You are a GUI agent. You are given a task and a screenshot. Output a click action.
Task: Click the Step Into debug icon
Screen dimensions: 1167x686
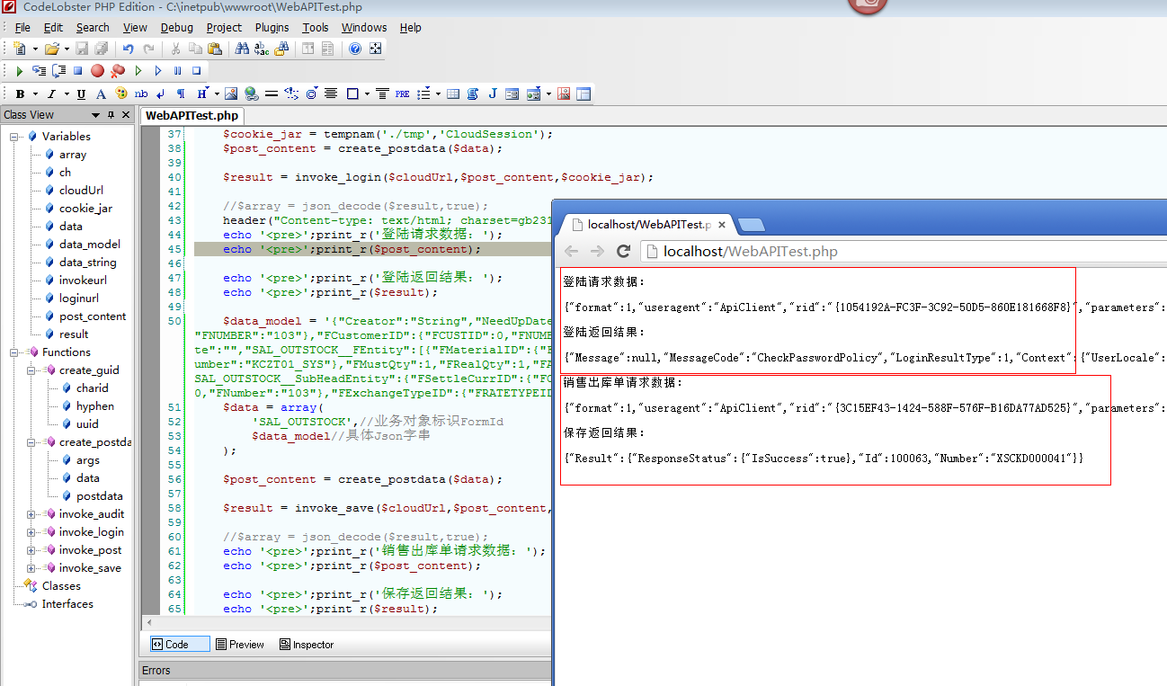39,70
